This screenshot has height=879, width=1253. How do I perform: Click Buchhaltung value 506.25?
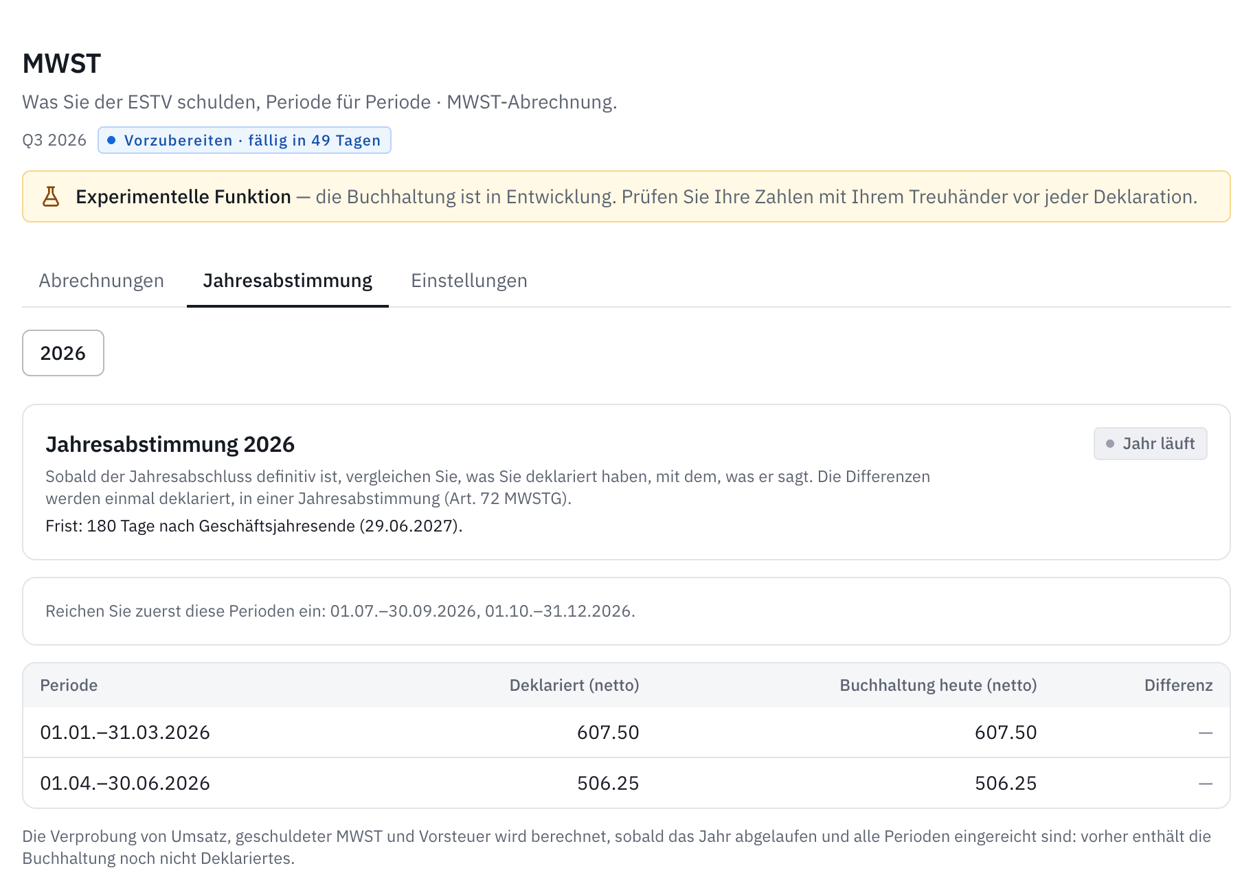pyautogui.click(x=1006, y=784)
